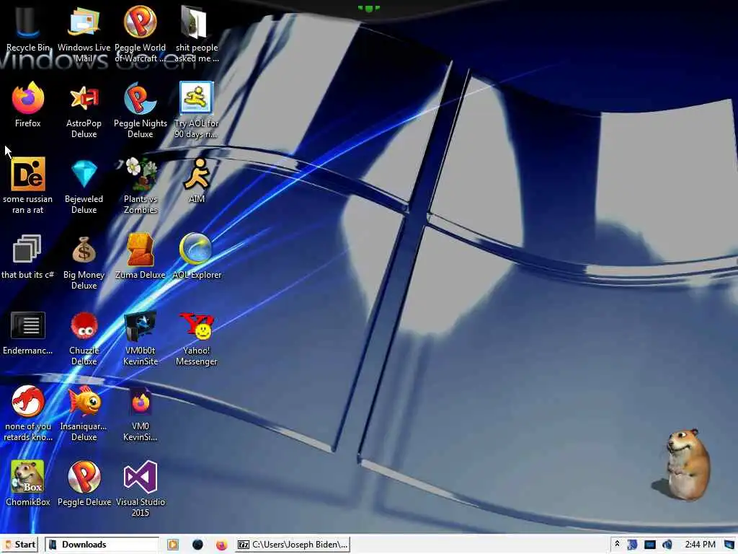Viewport: 738px width, 554px height.
Task: Select VM0 KevinSi... Firefox-style icon
Action: (x=141, y=413)
